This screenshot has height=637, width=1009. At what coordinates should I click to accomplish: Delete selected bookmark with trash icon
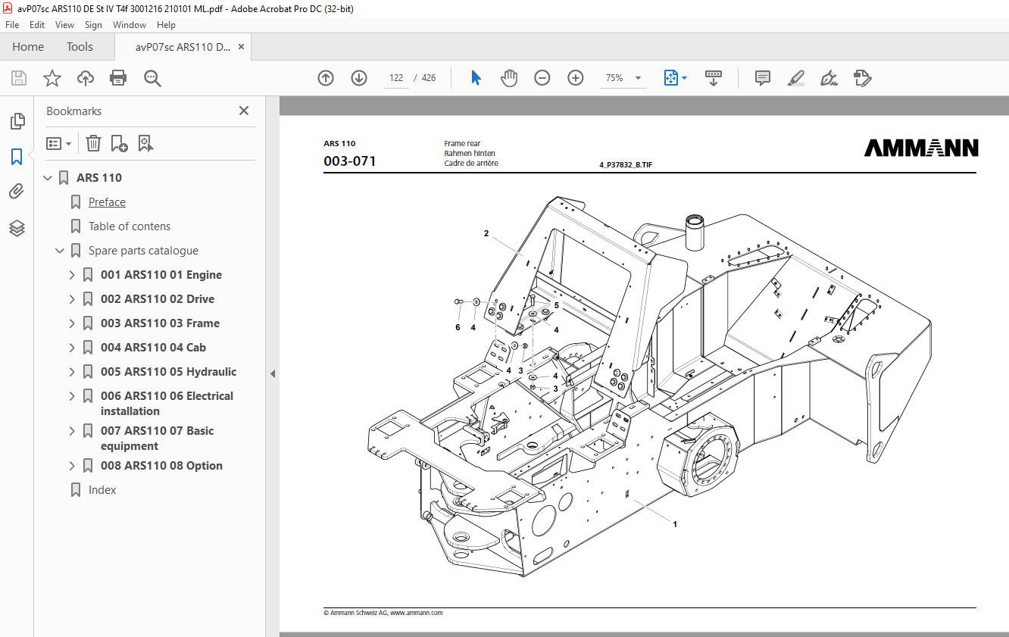[93, 143]
